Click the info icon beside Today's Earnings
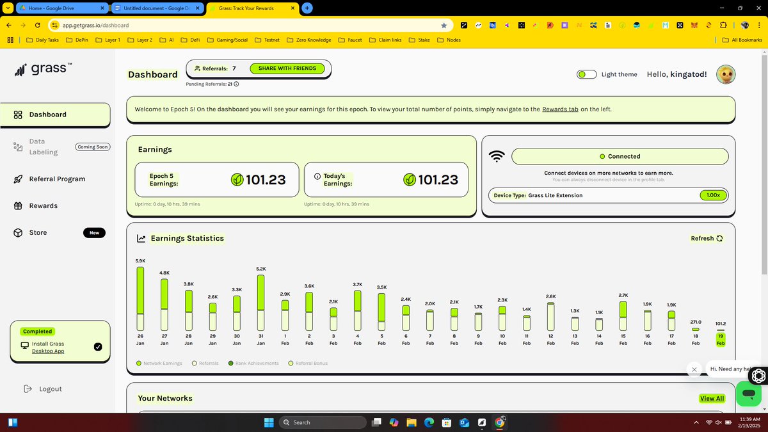This screenshot has width=768, height=432. tap(317, 176)
